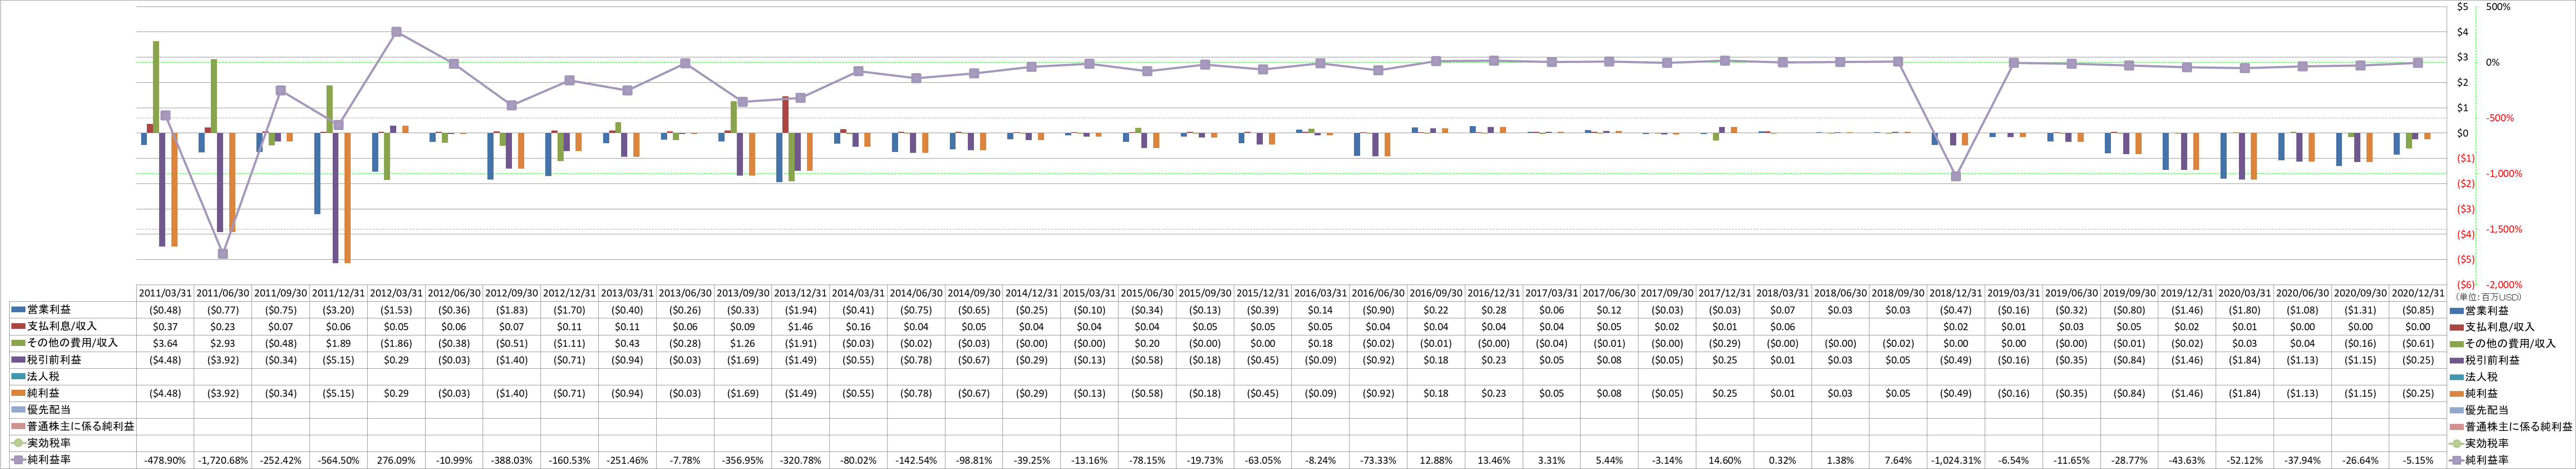This screenshot has height=469, width=2576.
Task: Click the 法人税 row label in the table
Action: coord(42,377)
